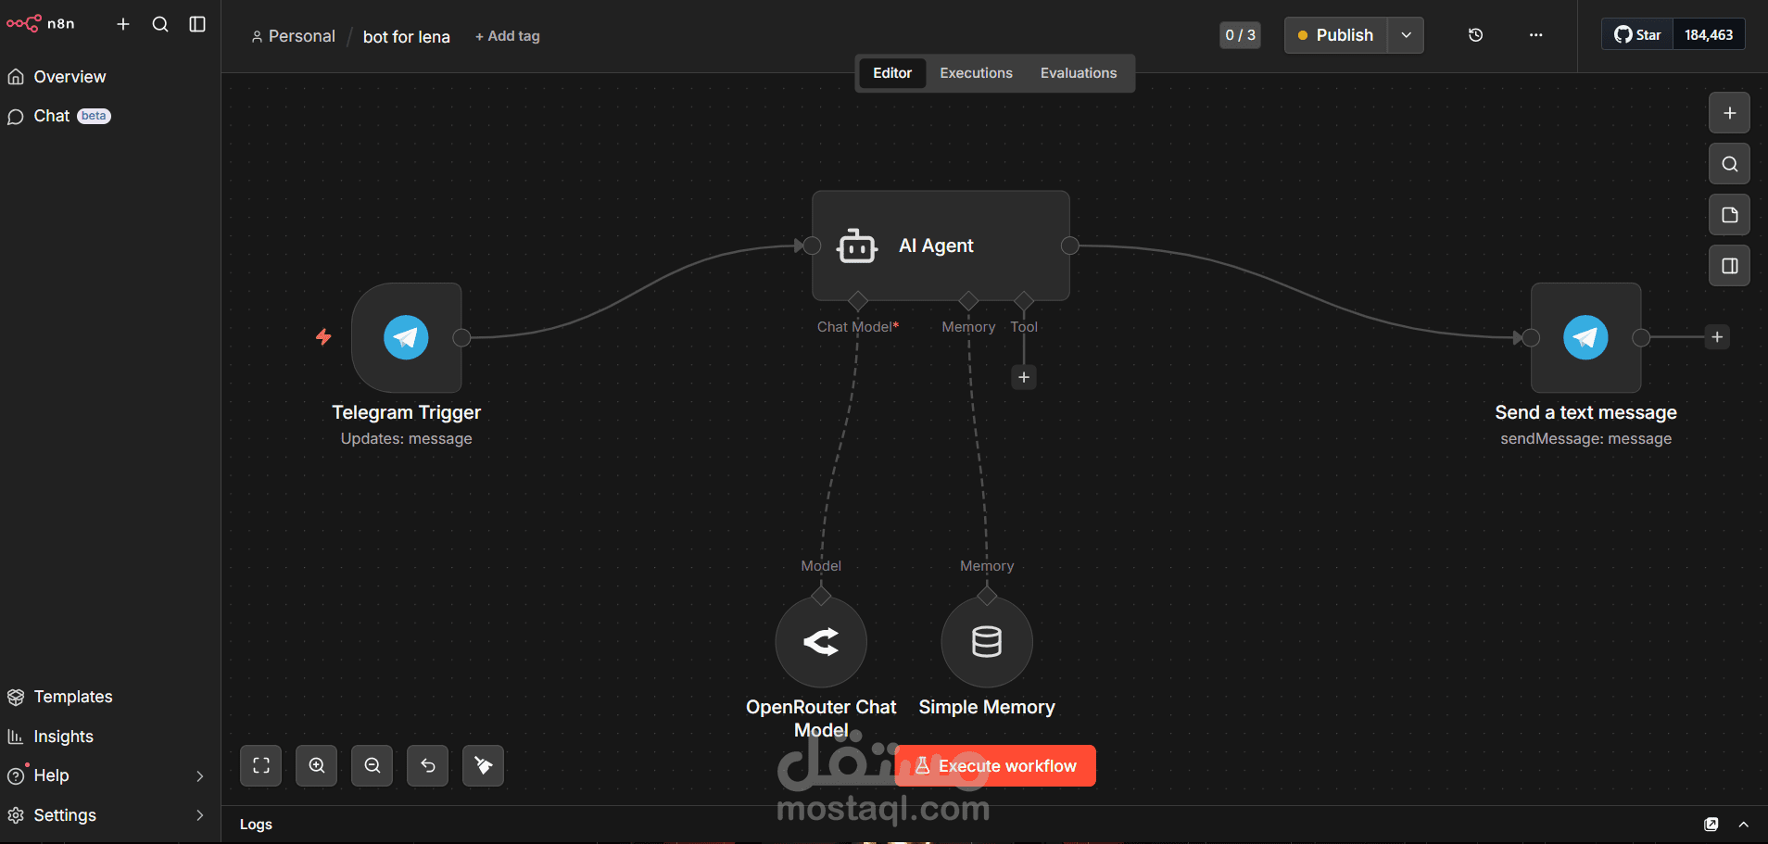Viewport: 1768px width, 844px height.
Task: Collapse the left sidebar panel
Action: pyautogui.click(x=197, y=24)
